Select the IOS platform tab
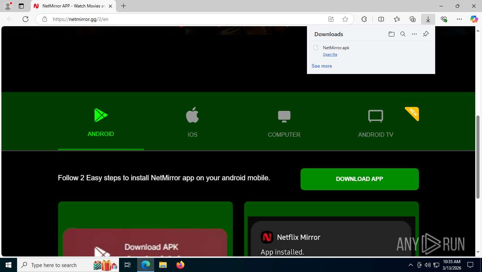This screenshot has height=272, width=482. pyautogui.click(x=192, y=122)
